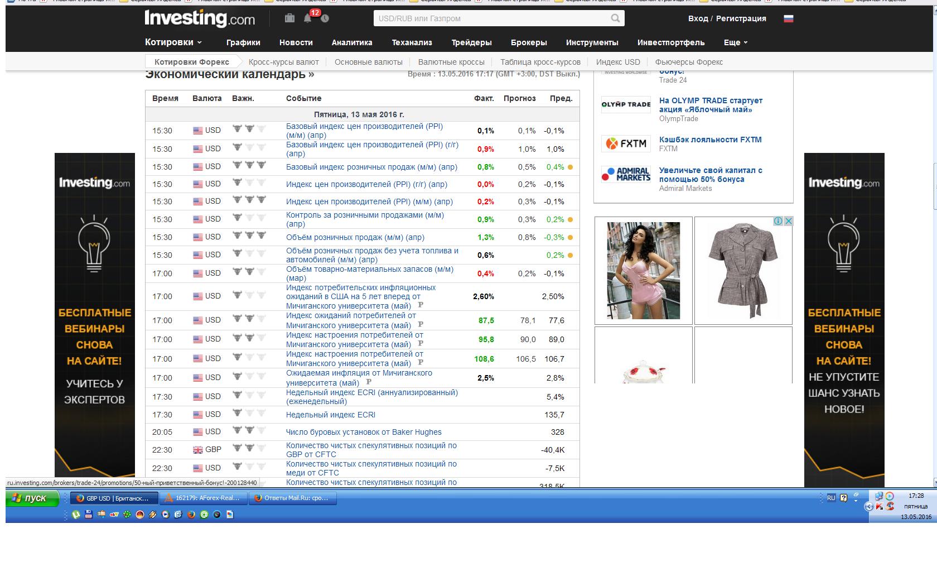
Task: Open the Котировки dropdown menu
Action: click(173, 42)
